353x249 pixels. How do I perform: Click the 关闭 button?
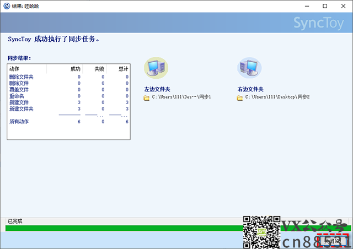click(333, 241)
